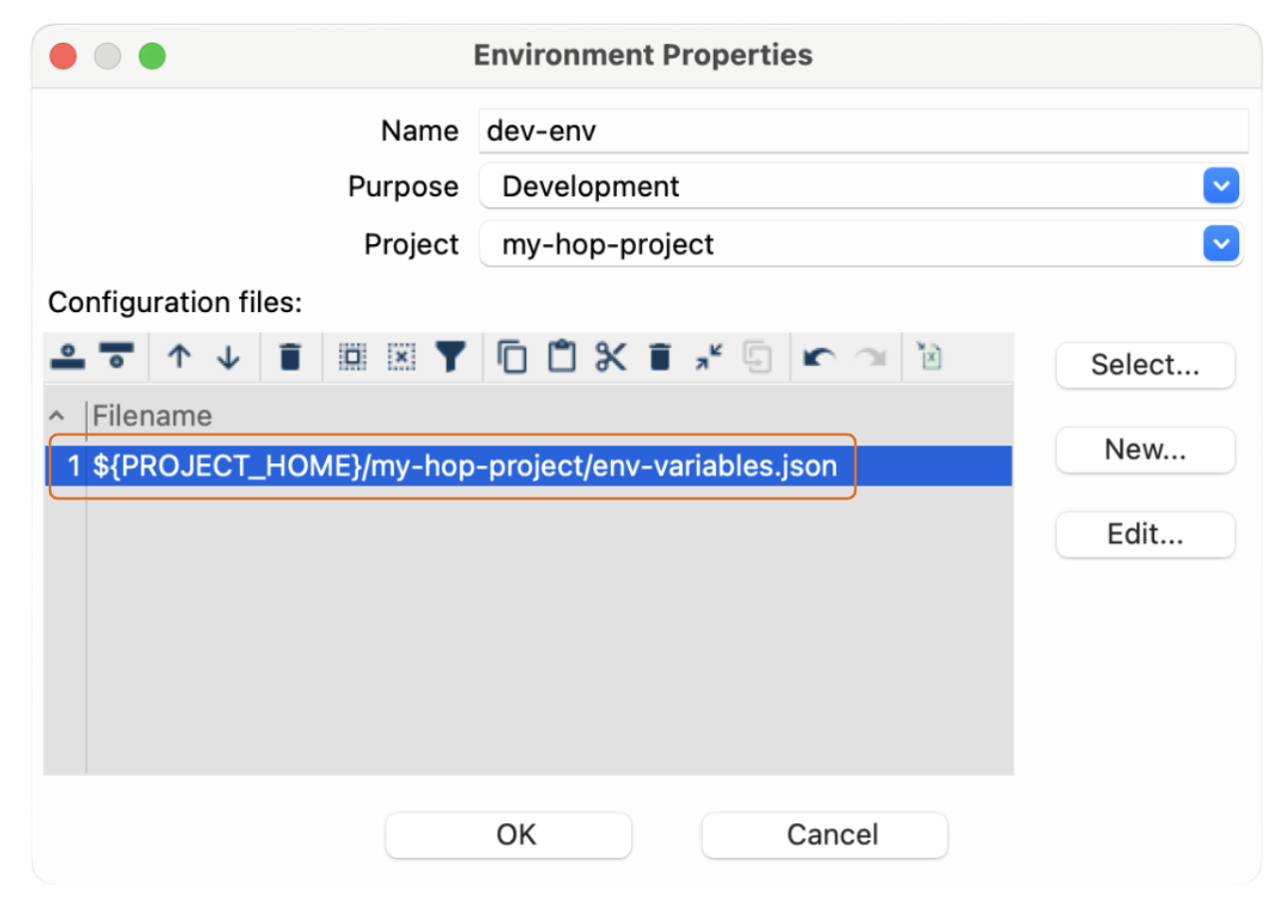This screenshot has width=1286, height=915.
Task: Select all rows with dotted-square icon
Action: pyautogui.click(x=352, y=357)
